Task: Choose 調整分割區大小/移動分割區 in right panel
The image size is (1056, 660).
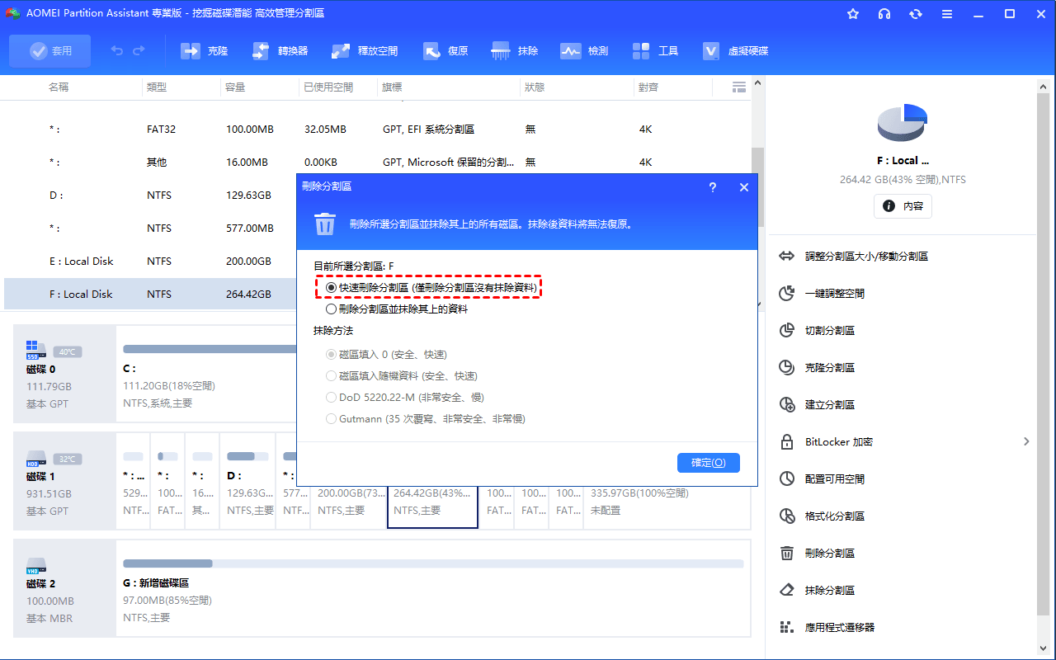Action: pos(865,257)
